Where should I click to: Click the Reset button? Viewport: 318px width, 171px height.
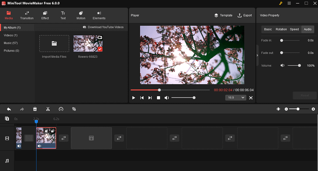point(305,95)
